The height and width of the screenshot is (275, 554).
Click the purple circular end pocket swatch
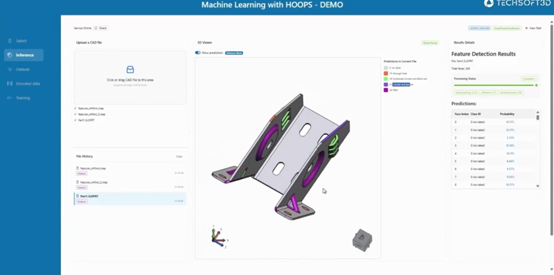click(x=386, y=84)
